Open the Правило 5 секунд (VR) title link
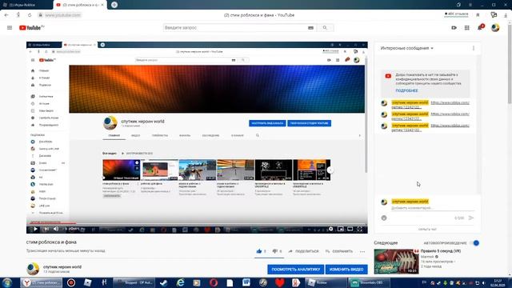 [x=441, y=251]
